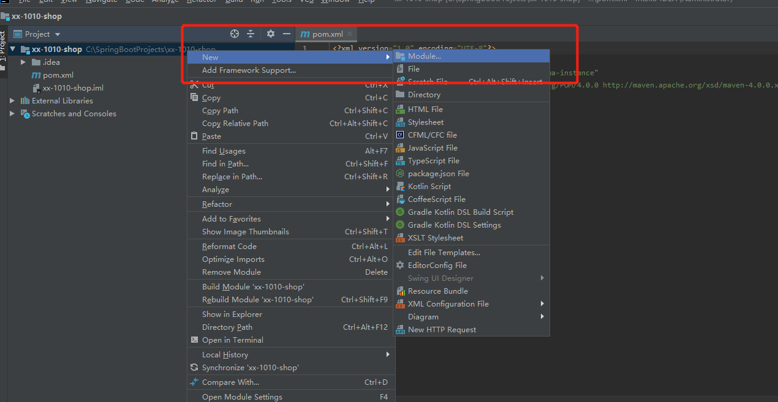Select Kotlin Script entry
Image resolution: width=778 pixels, height=402 pixels.
pyautogui.click(x=471, y=186)
